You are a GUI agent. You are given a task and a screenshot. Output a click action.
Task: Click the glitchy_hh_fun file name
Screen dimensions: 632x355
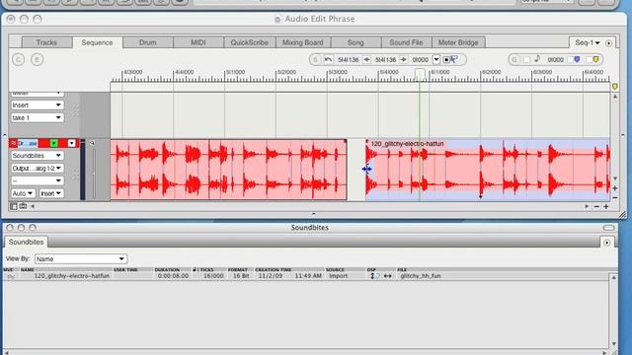421,276
